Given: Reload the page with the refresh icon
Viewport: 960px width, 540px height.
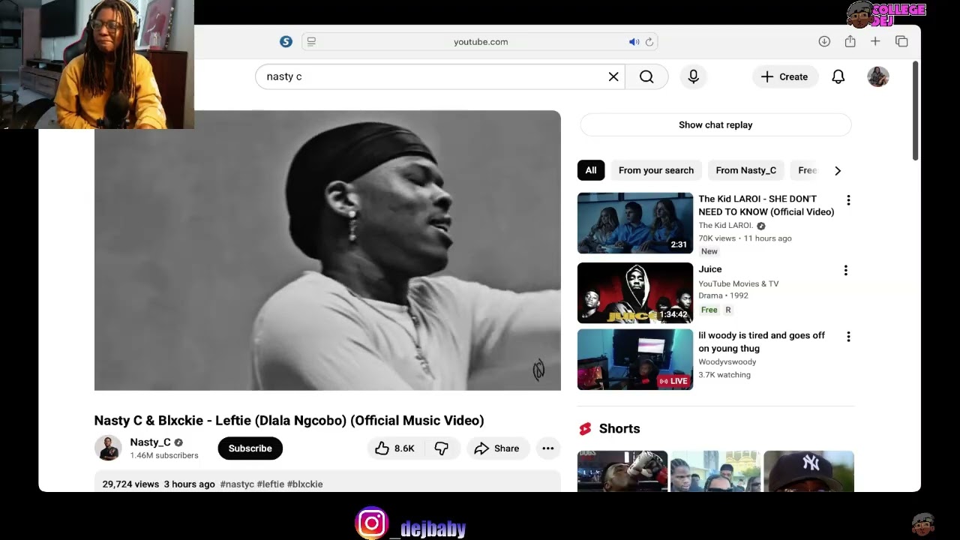Looking at the screenshot, I should tap(649, 42).
